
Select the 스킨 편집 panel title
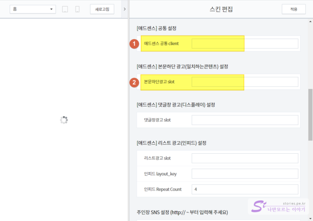[x=221, y=9]
